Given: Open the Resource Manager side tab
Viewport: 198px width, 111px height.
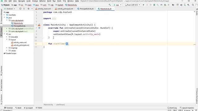Looking at the screenshot, I should [x=1, y=16].
